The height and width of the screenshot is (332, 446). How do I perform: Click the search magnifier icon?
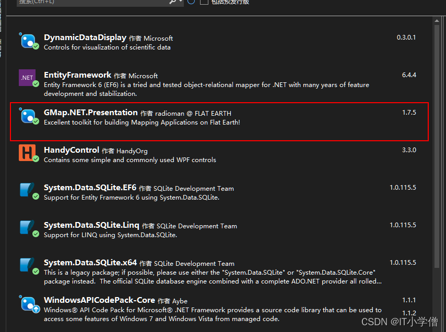tap(173, 2)
